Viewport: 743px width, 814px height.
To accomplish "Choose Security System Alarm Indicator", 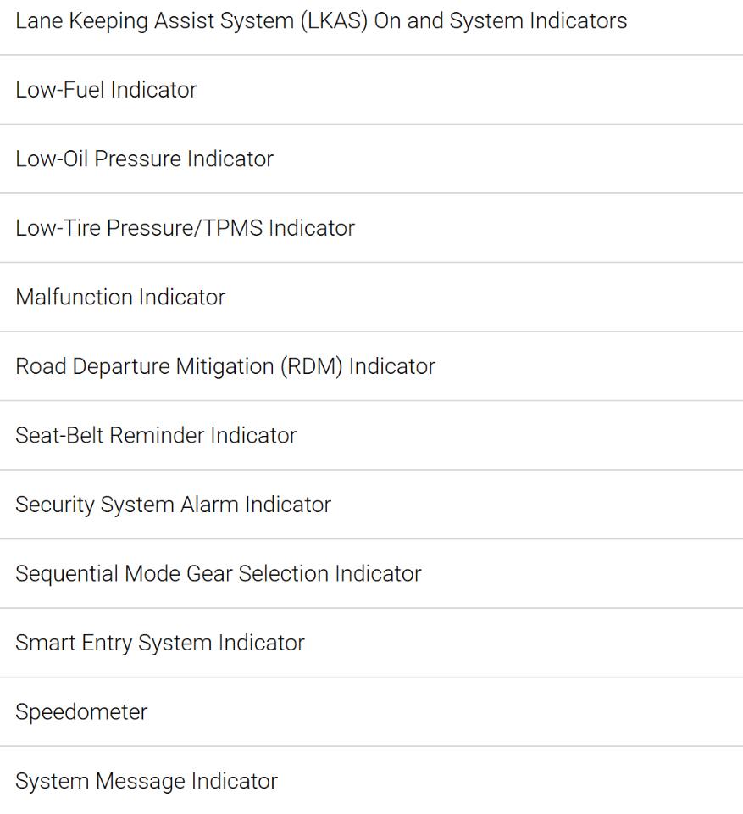I will coord(371,505).
